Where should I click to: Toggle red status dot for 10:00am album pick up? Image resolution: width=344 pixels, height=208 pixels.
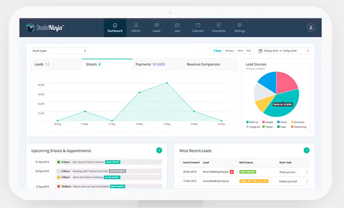[58, 187]
